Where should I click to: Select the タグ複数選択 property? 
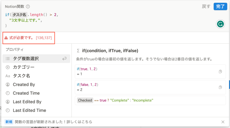(36, 59)
